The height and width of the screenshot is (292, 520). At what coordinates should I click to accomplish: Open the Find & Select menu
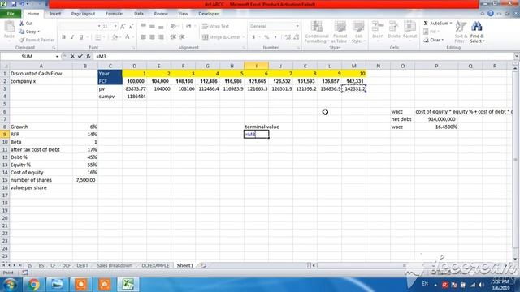(x=477, y=32)
